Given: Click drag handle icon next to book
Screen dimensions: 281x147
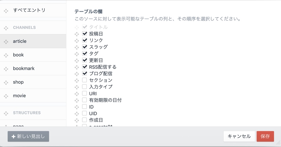Looking at the screenshot, I should [x=6, y=55].
